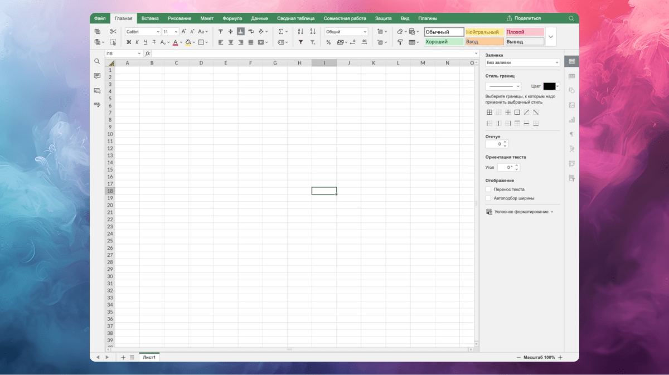Justify cell text
Screen dimensions: 669x375
[251, 42]
